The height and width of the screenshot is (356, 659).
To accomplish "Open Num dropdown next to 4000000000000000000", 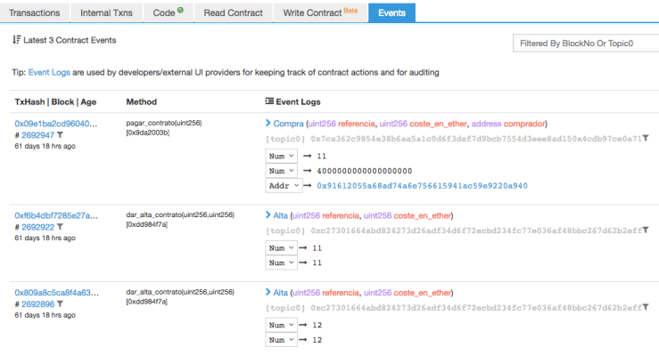I will [x=281, y=171].
